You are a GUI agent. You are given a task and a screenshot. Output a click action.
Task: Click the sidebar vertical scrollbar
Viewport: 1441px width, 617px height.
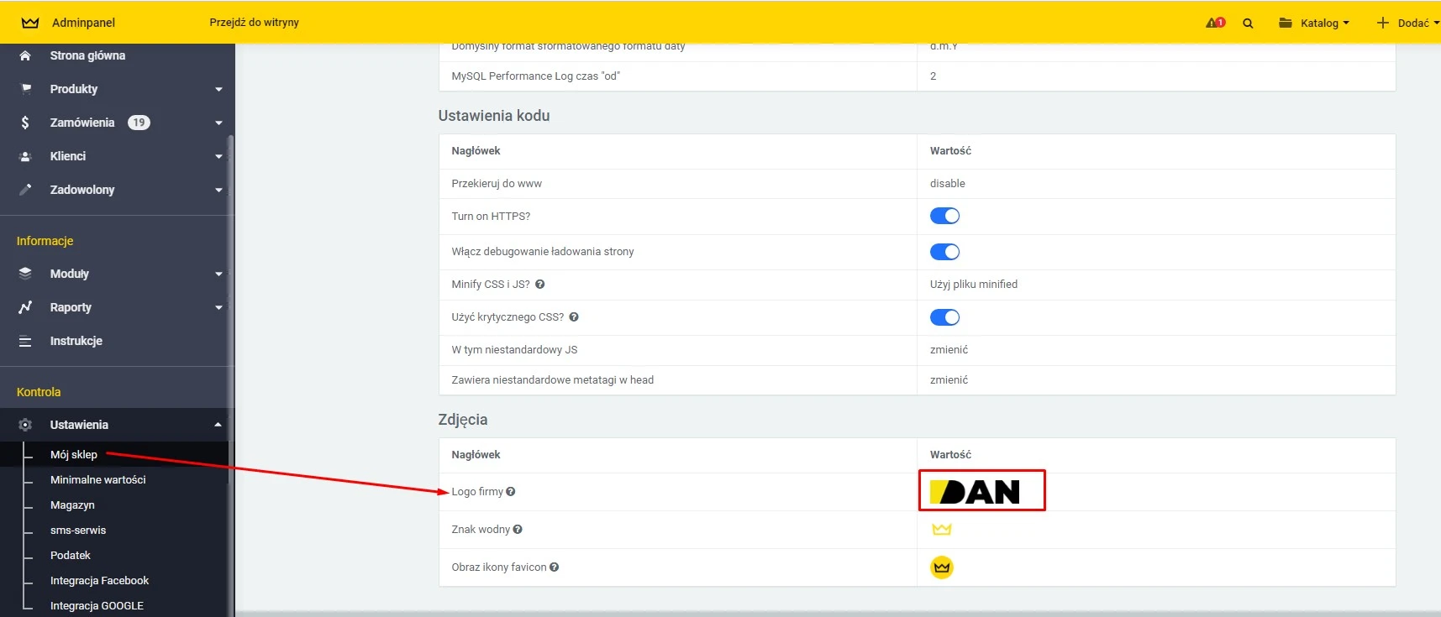pos(230,336)
